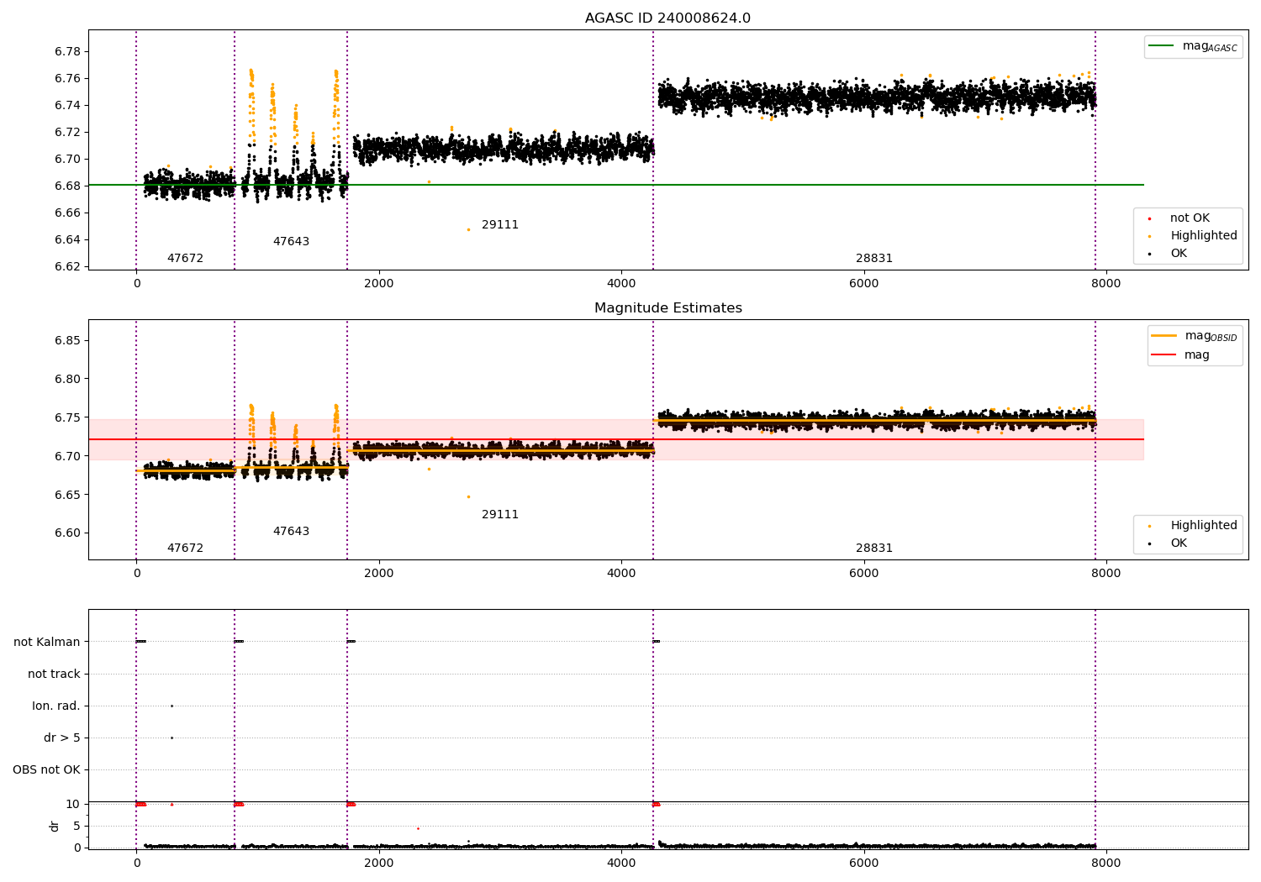Click the 6.68 y-axis tick label

click(67, 186)
